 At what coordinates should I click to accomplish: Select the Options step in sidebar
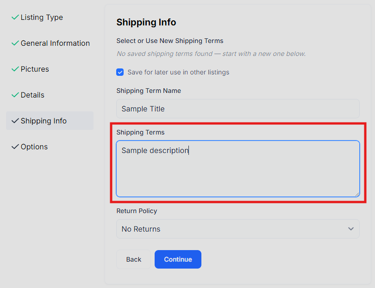click(x=33, y=147)
